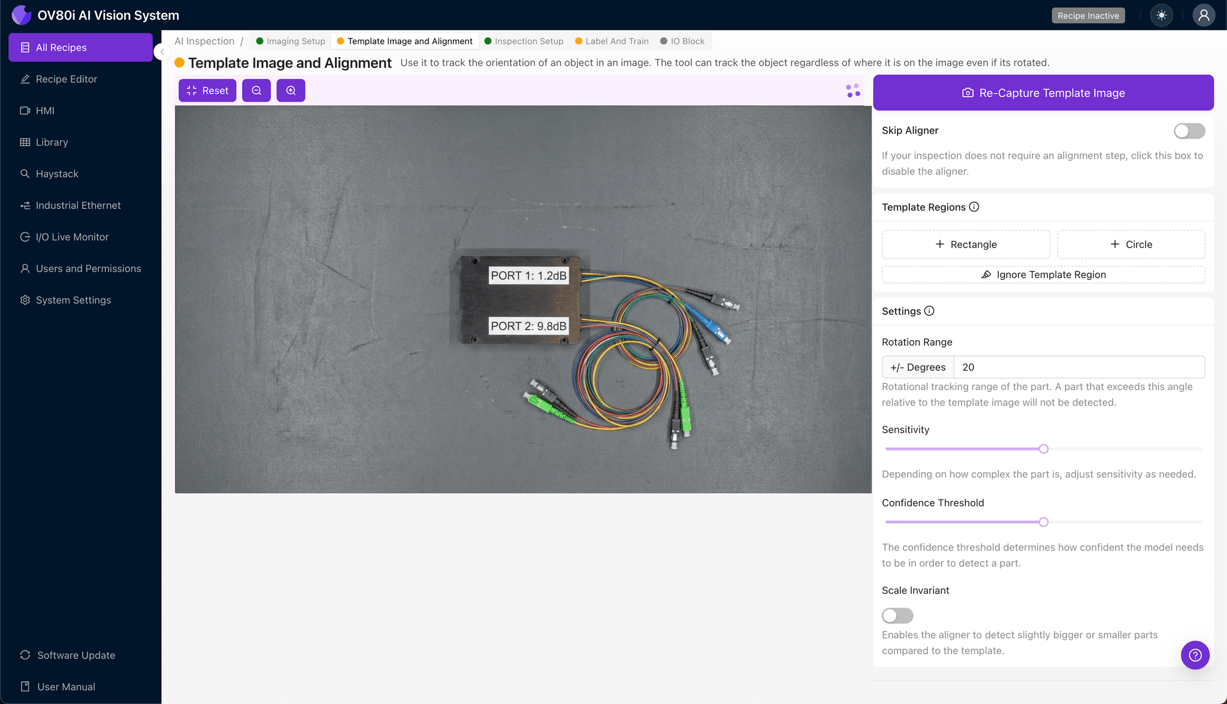Image resolution: width=1227 pixels, height=704 pixels.
Task: Click the zoom out magnifier icon
Action: (256, 90)
